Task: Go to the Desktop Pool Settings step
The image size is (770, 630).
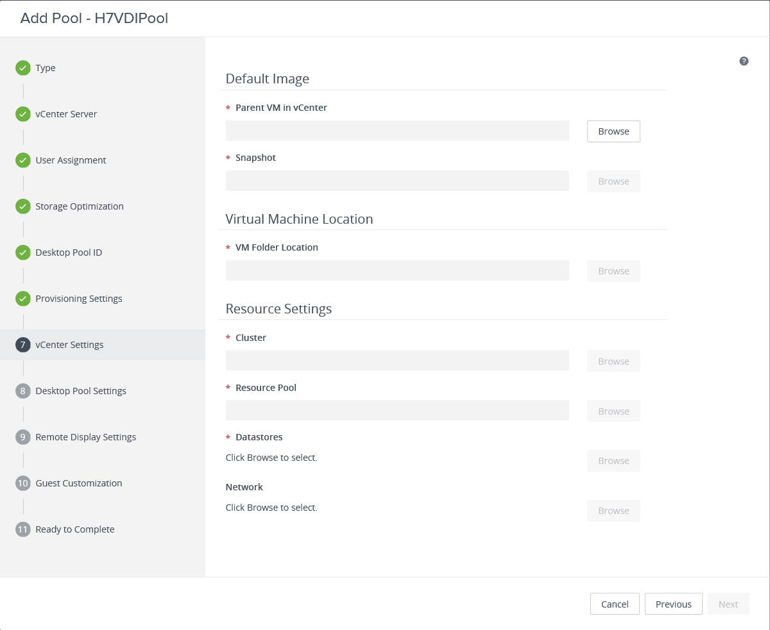Action: click(81, 391)
